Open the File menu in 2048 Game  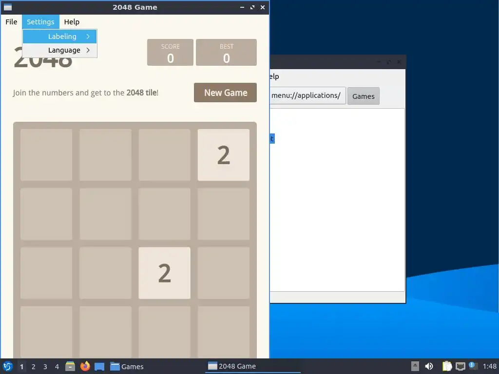[11, 22]
